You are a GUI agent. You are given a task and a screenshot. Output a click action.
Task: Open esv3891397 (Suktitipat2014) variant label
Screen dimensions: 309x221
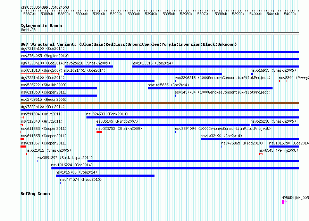click(x=65, y=158)
